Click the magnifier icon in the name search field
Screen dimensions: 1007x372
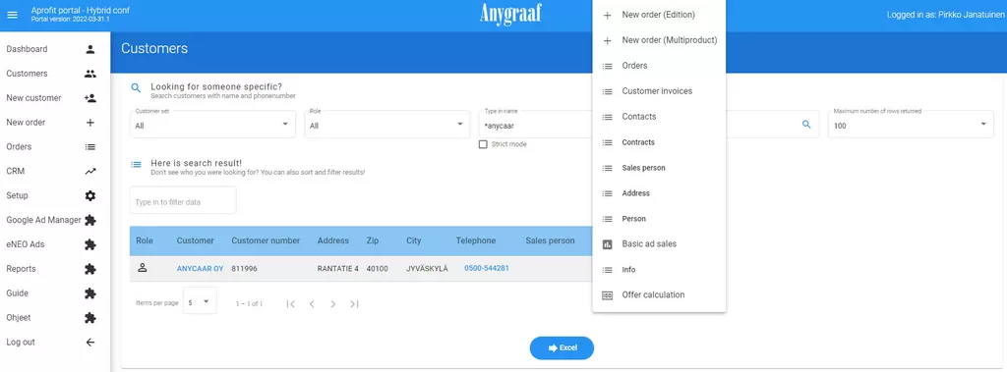point(806,125)
